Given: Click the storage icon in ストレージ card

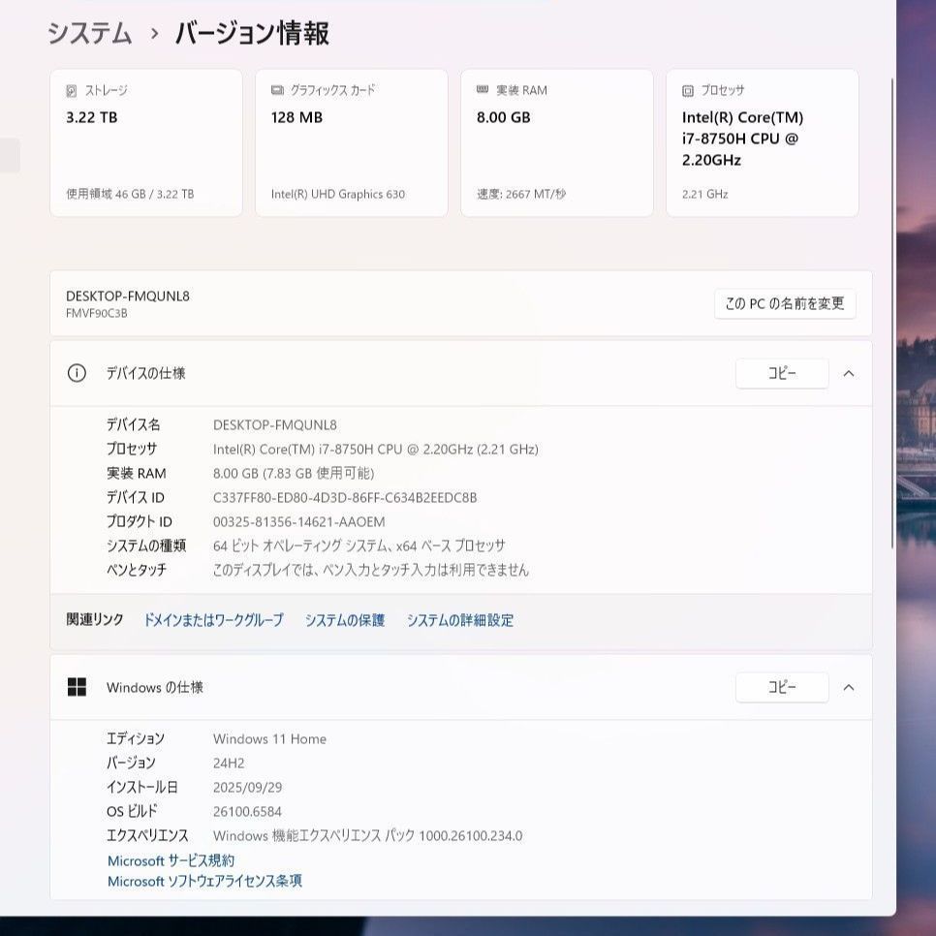Looking at the screenshot, I should click(x=71, y=91).
